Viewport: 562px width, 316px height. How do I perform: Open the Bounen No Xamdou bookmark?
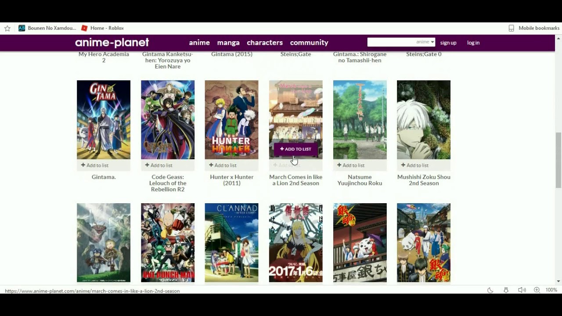tap(47, 28)
